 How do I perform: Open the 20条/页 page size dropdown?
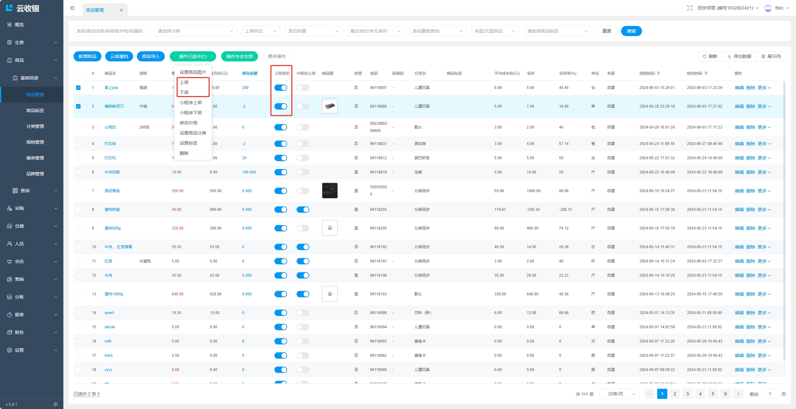coord(619,394)
